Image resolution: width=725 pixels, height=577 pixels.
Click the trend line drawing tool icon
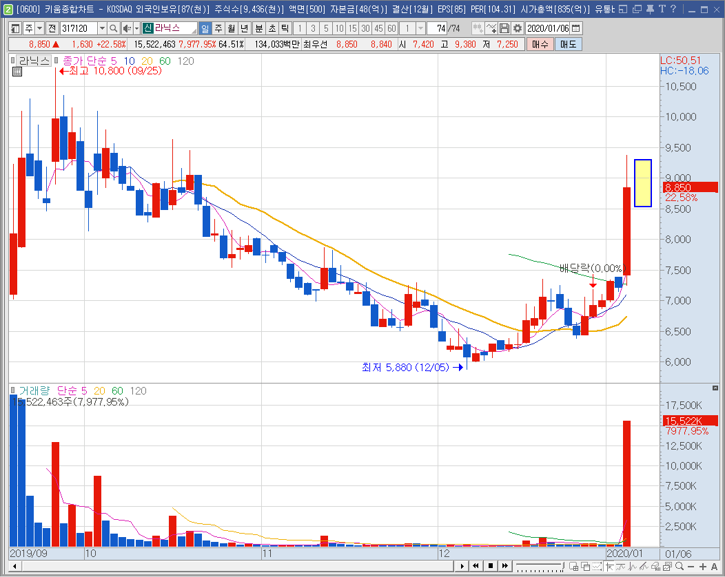644,566
